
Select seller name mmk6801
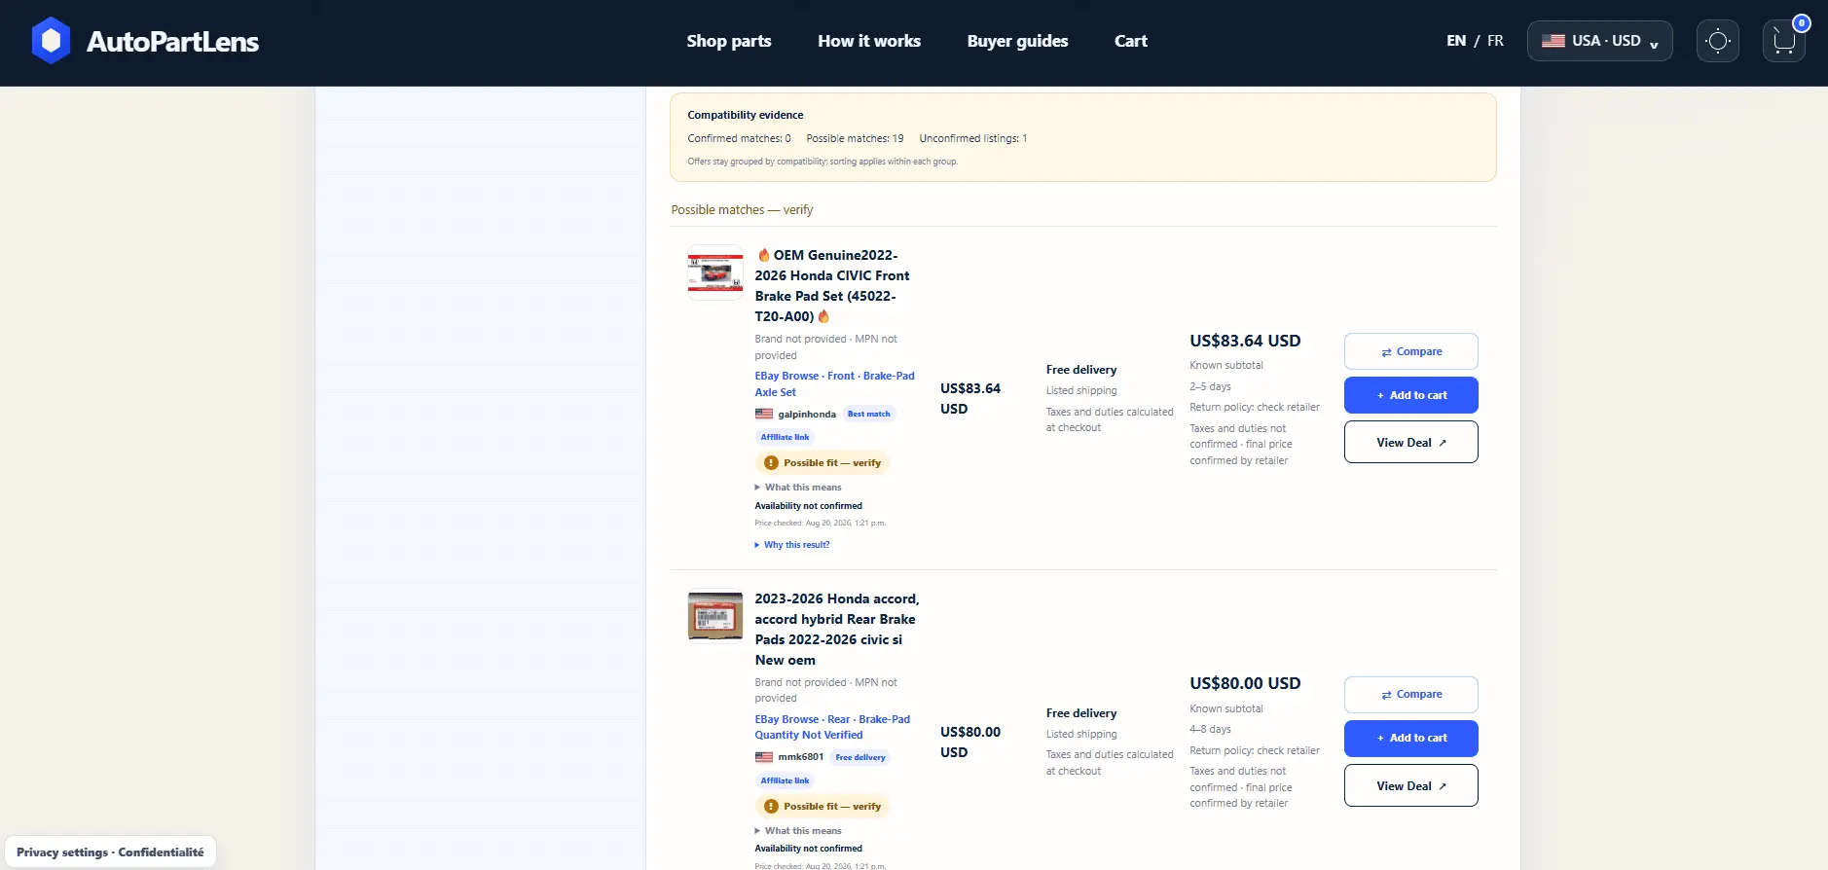801,757
